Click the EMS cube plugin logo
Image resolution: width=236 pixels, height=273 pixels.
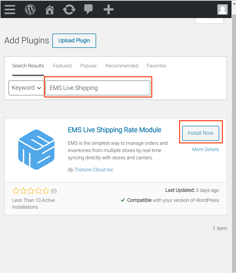36,150
